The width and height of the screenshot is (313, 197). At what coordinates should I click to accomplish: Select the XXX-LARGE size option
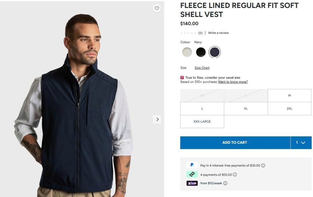coord(202,121)
